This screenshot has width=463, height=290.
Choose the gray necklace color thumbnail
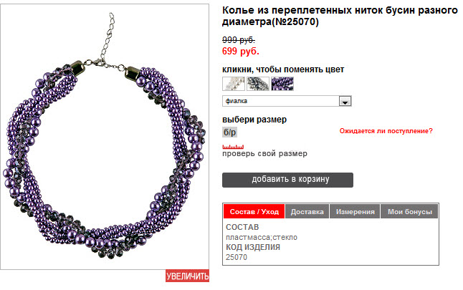(x=258, y=84)
